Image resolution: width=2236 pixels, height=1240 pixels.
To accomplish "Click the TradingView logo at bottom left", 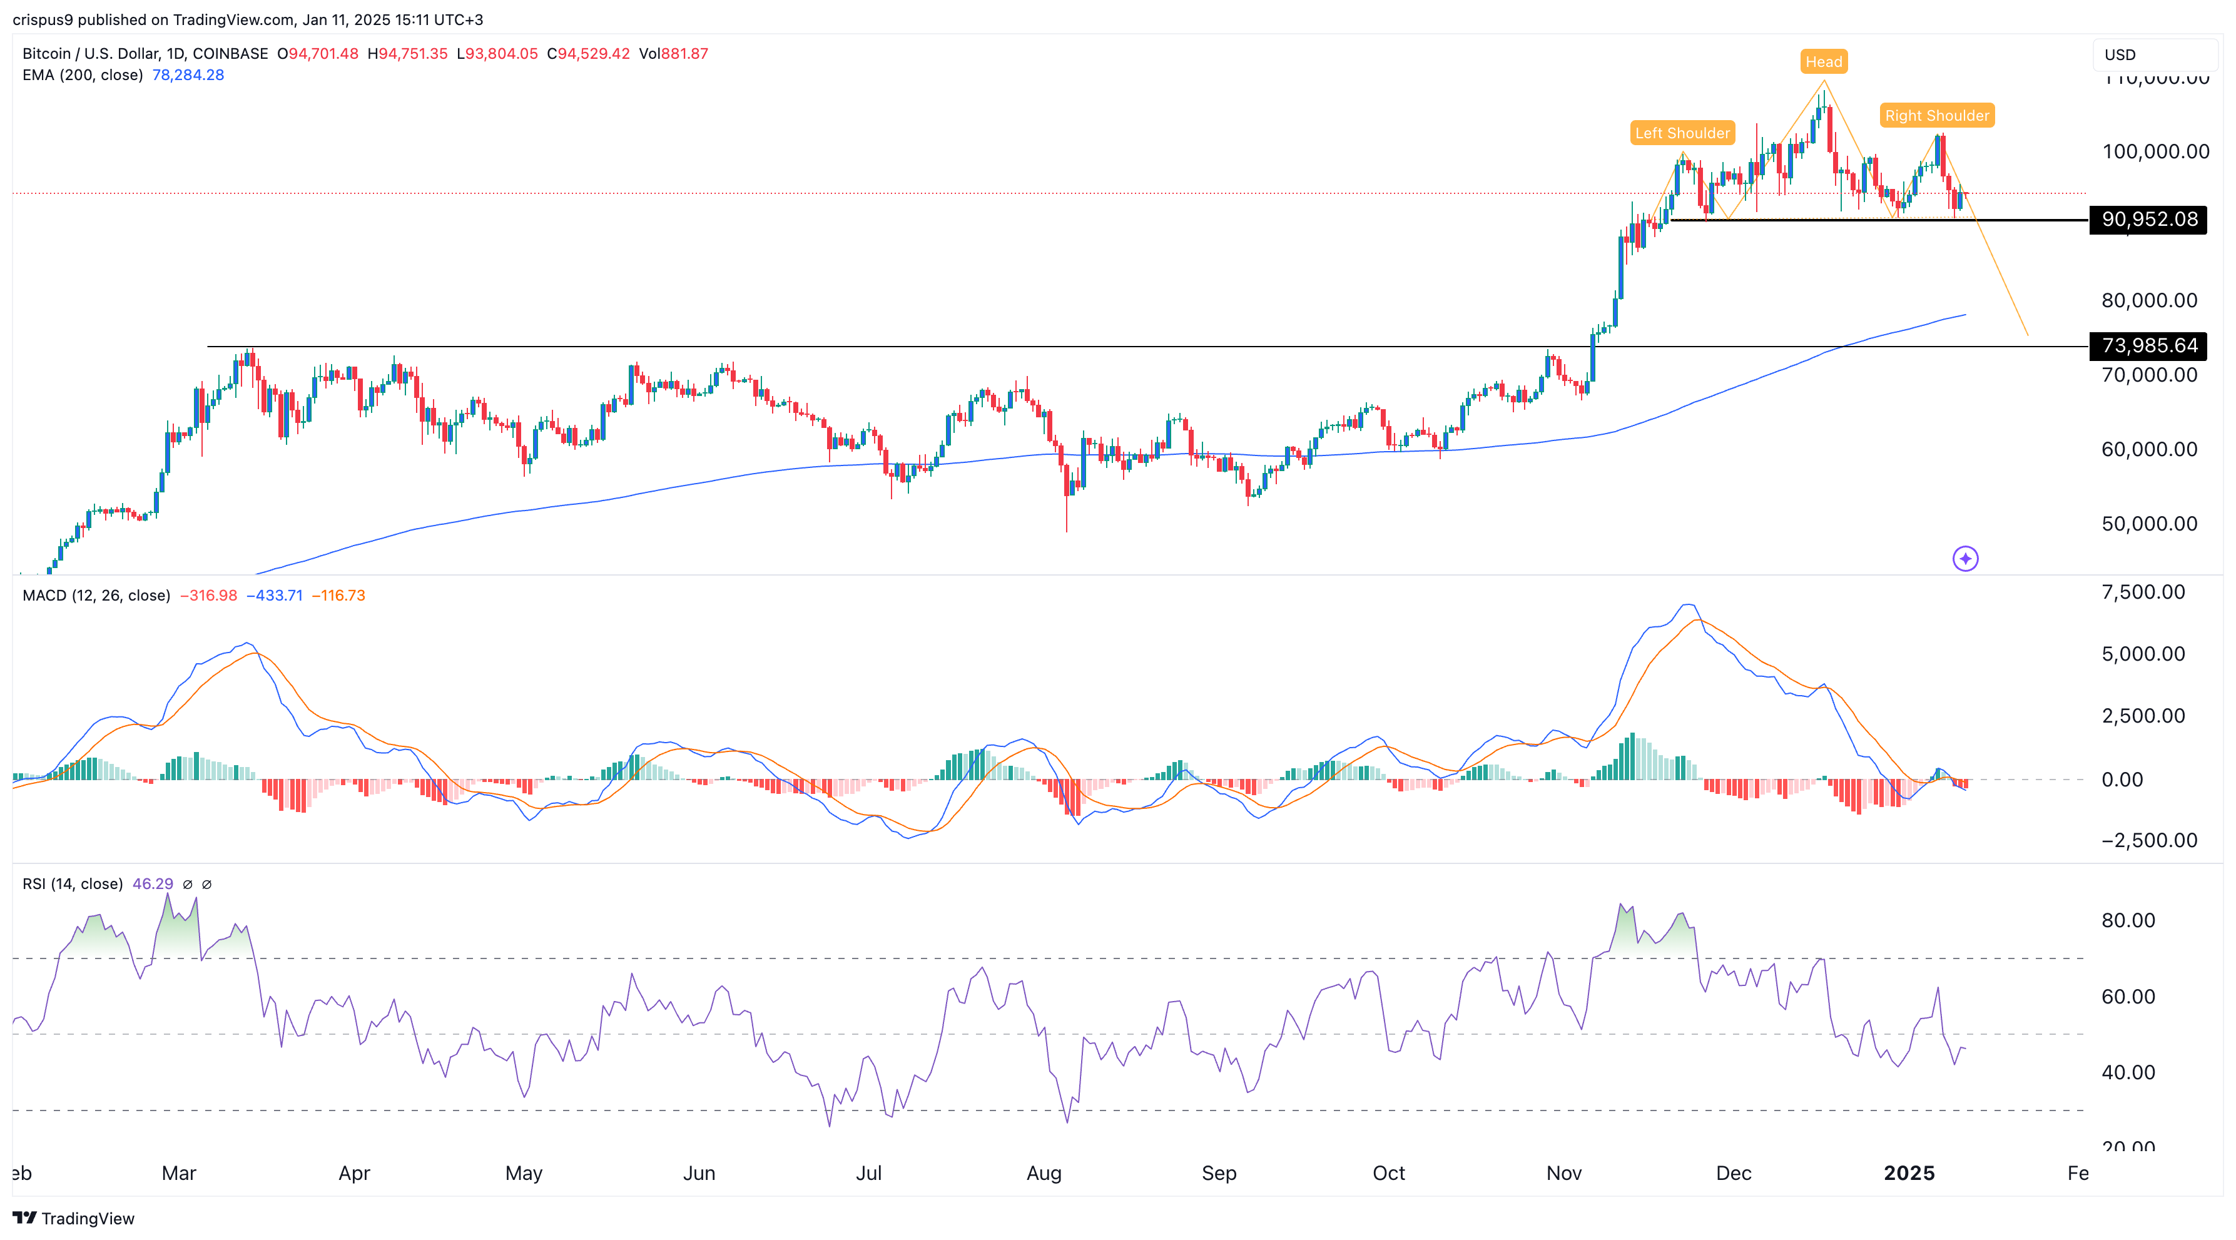I will coord(74,1218).
